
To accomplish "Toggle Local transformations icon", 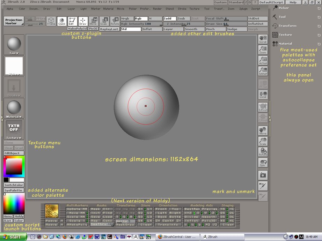I will pyautogui.click(x=263, y=95).
